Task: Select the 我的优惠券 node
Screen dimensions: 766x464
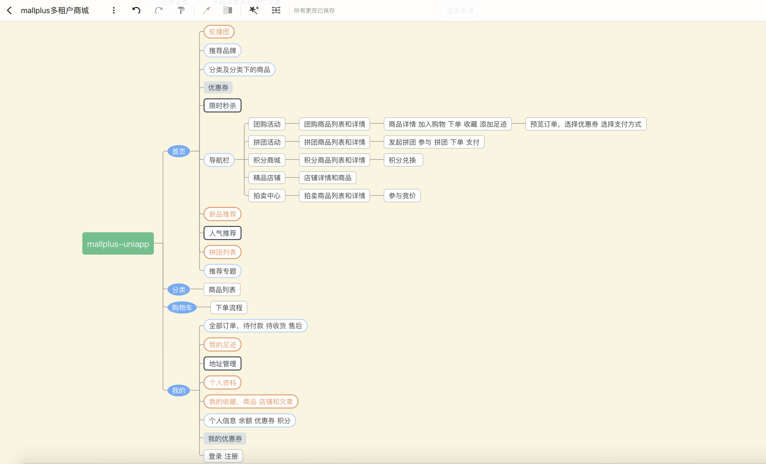Action: [x=225, y=438]
